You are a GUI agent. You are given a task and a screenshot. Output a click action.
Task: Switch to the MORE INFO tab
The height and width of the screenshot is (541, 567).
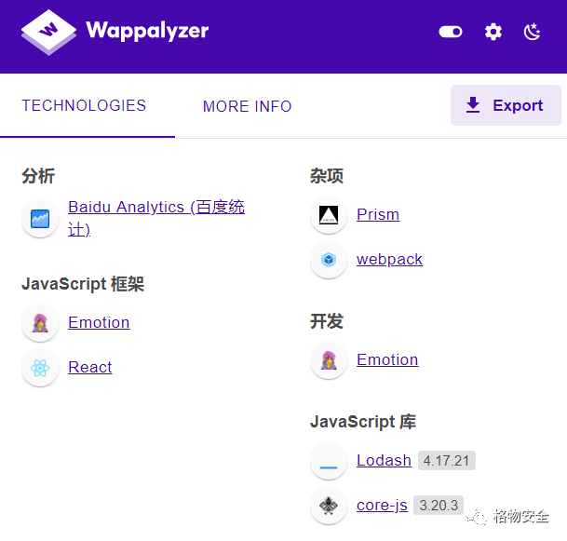pyautogui.click(x=248, y=106)
